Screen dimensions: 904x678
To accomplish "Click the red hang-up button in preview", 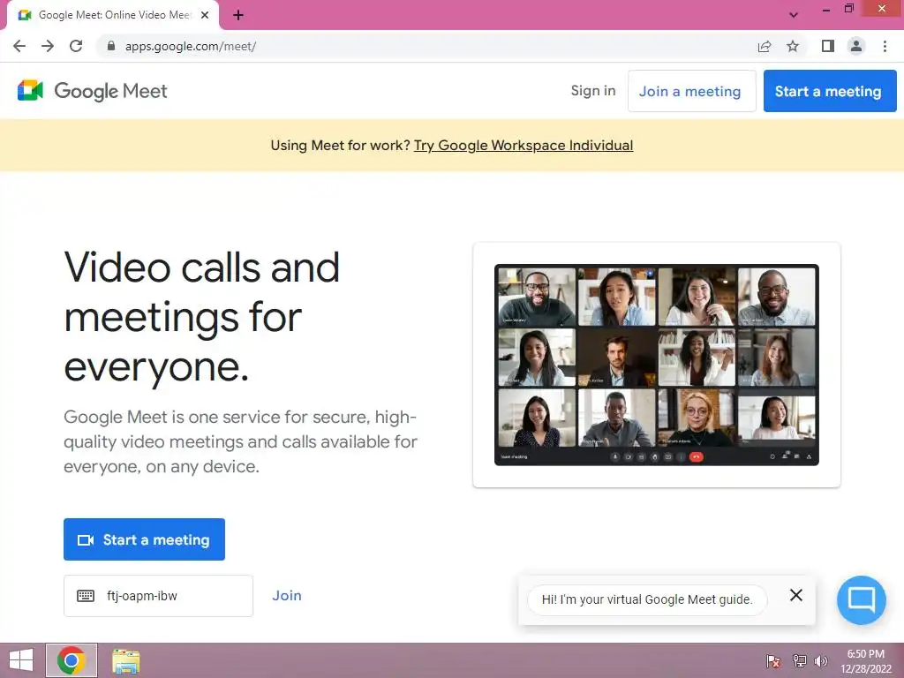I will point(697,457).
